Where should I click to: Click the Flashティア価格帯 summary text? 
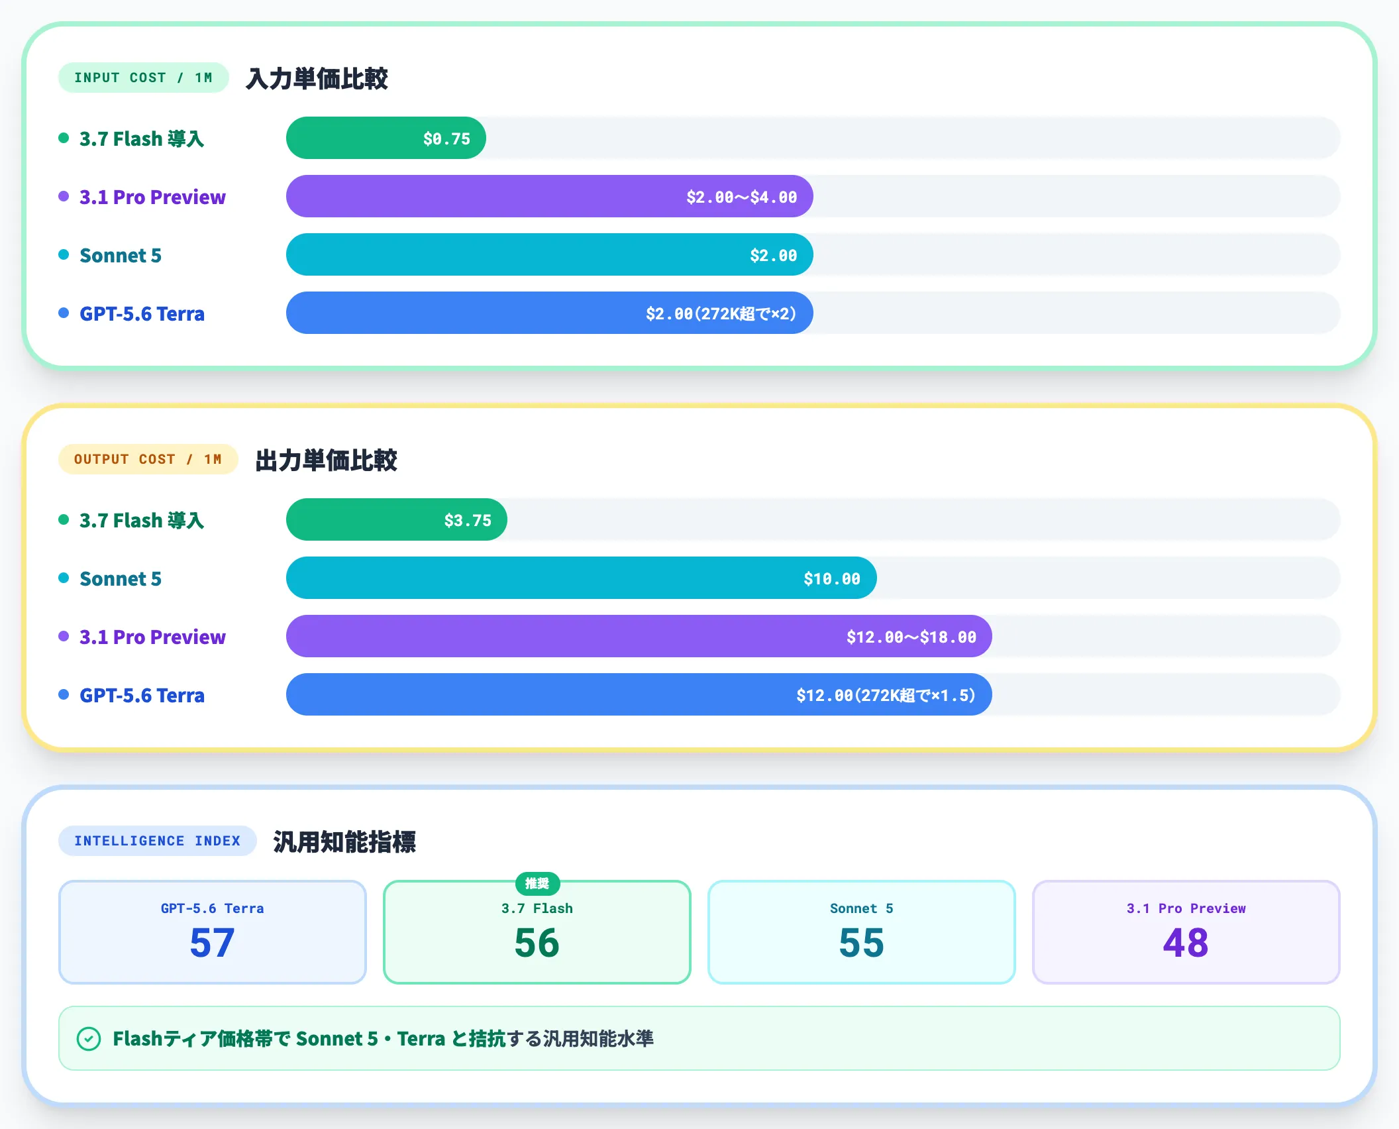(x=383, y=1038)
